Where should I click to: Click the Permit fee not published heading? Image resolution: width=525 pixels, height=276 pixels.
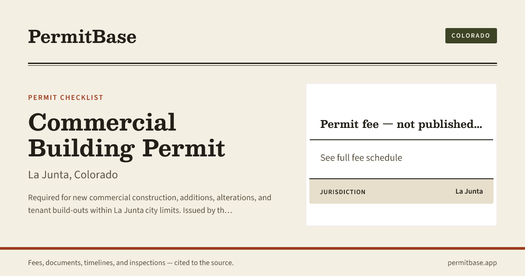[x=401, y=124]
